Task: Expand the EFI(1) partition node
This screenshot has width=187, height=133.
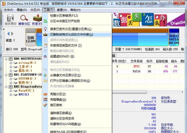Action: pyautogui.click(x=11, y=94)
